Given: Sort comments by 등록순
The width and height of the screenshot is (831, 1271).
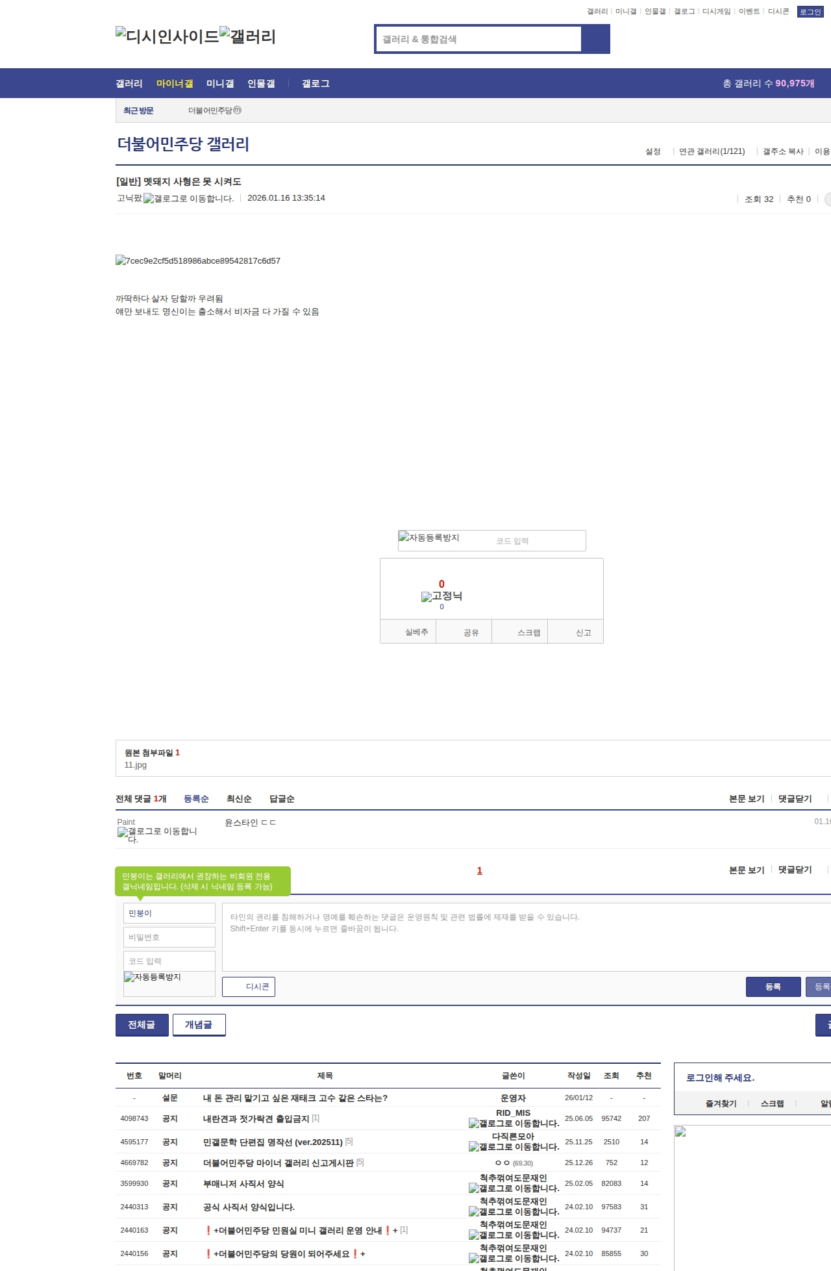Looking at the screenshot, I should coord(196,799).
